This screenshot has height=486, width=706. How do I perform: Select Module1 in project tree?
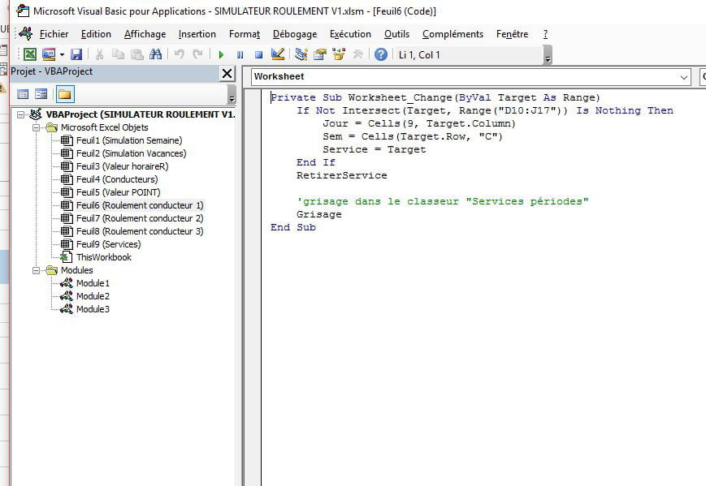pos(93,284)
